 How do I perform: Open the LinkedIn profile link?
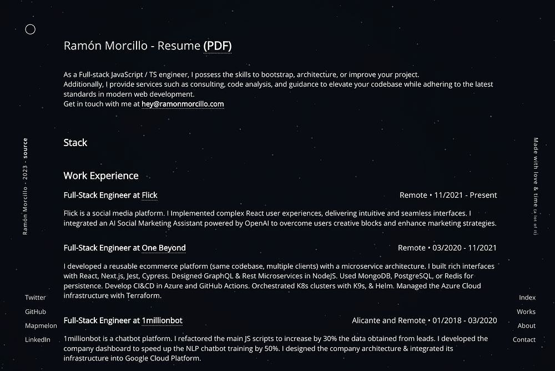(38, 339)
